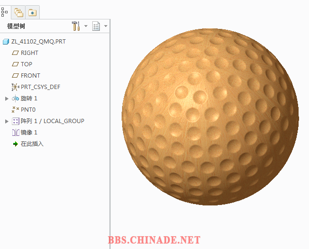Click the tree display list icon
The width and height of the screenshot is (309, 249).
(97, 26)
